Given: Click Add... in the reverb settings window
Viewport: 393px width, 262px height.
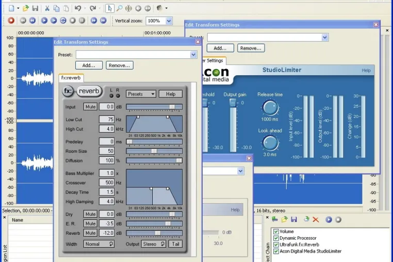Looking at the screenshot, I should click(x=89, y=65).
